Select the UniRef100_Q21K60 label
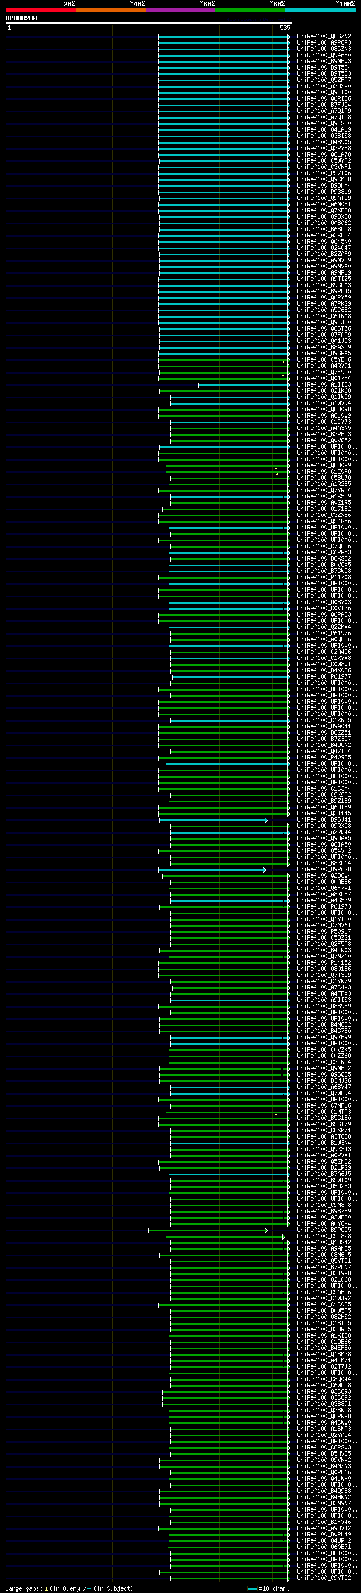This screenshot has width=361, height=1593. click(x=324, y=391)
